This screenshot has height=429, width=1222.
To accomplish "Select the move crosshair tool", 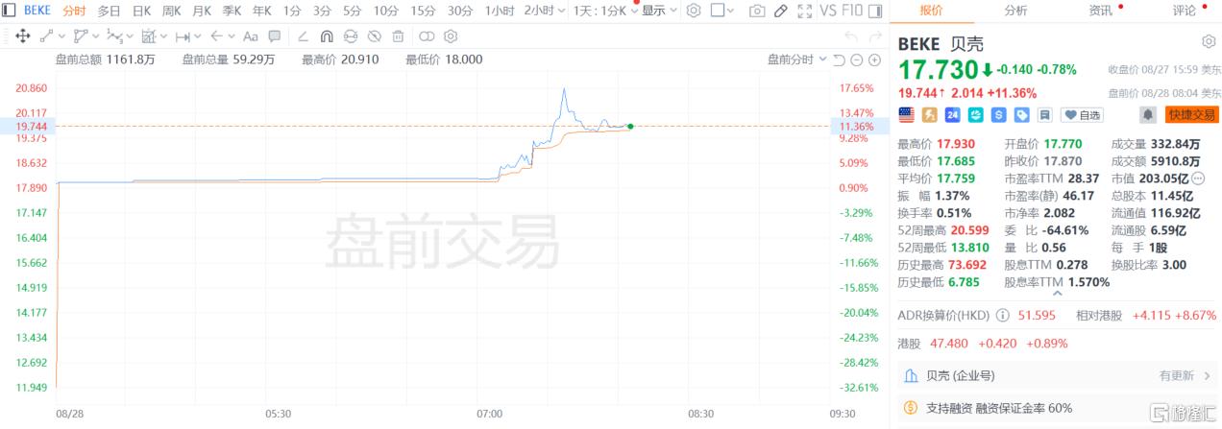I will coord(23,36).
